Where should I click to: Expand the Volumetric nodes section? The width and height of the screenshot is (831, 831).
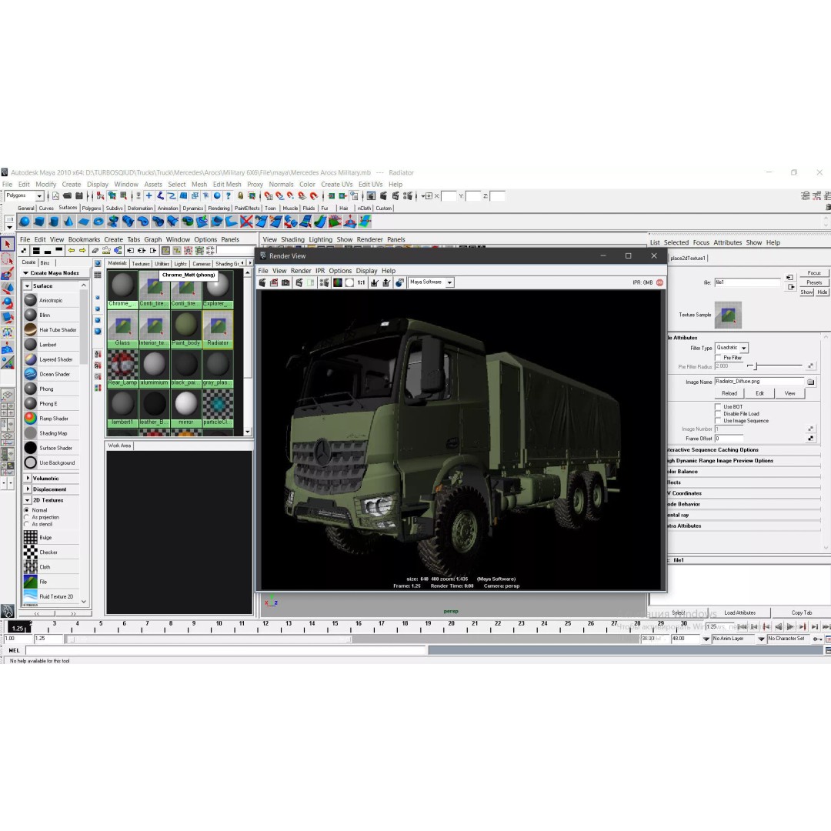[28, 478]
